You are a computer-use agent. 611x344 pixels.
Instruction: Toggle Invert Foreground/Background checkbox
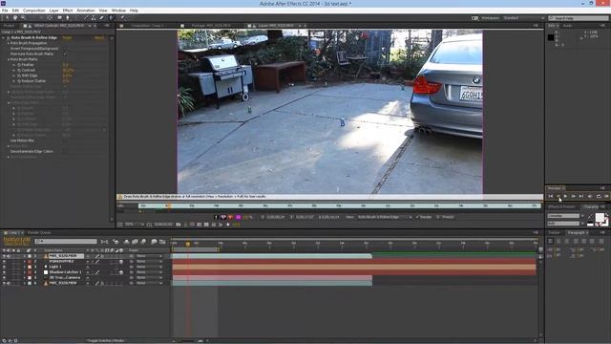65,49
